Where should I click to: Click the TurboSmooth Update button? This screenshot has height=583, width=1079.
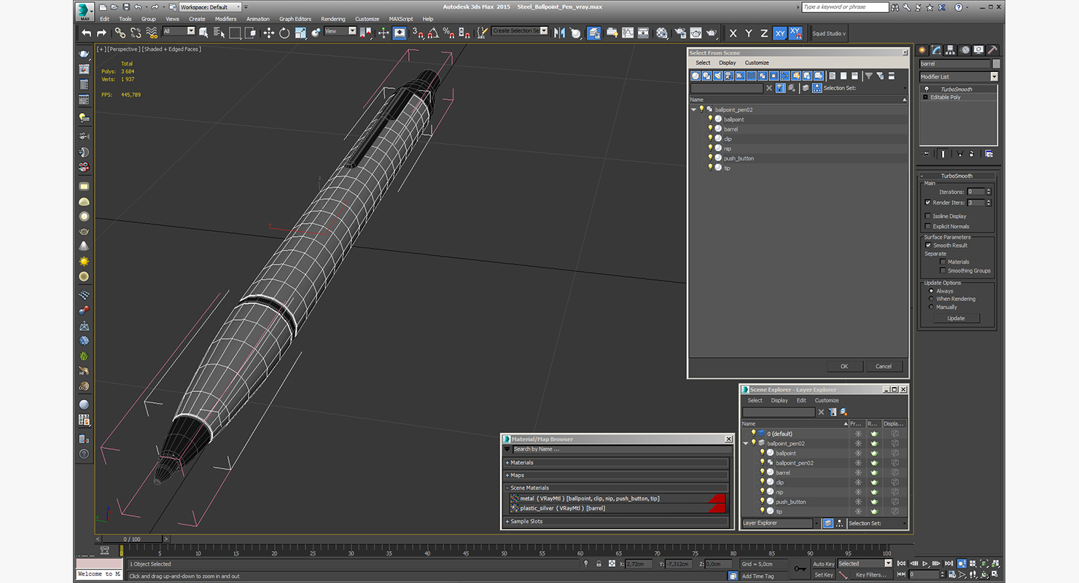(956, 318)
